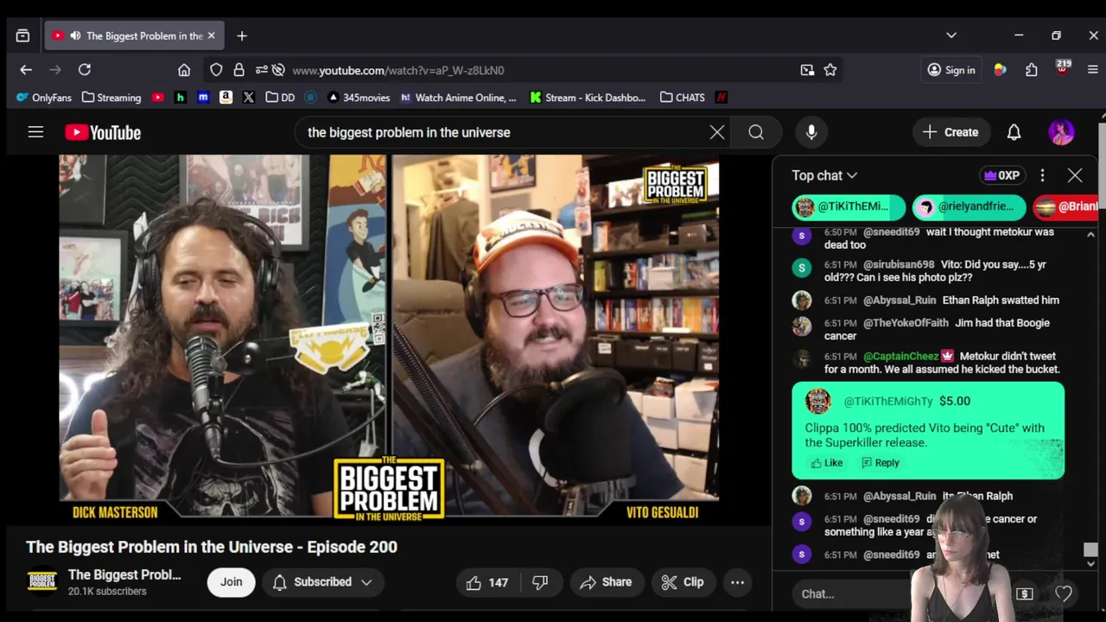Bookmark this page with the star
This screenshot has height=622, width=1106.
830,70
